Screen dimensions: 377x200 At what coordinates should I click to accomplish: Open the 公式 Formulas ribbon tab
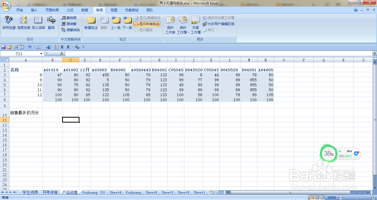point(70,10)
